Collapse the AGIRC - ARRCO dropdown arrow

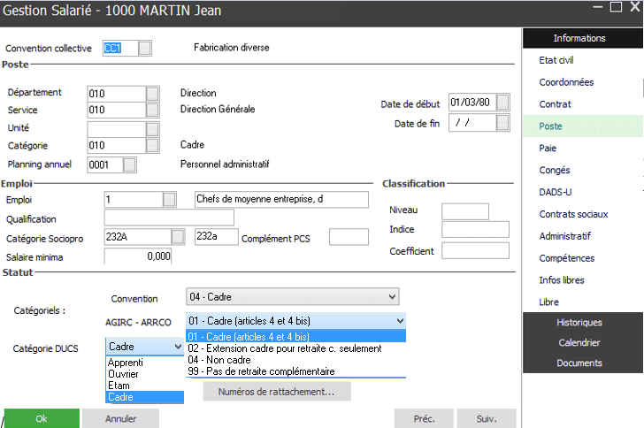tap(400, 321)
